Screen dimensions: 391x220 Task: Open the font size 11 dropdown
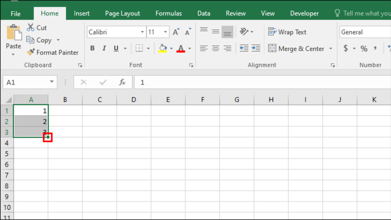point(165,32)
